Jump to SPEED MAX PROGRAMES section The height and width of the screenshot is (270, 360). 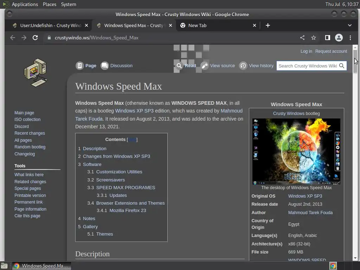(x=126, y=188)
